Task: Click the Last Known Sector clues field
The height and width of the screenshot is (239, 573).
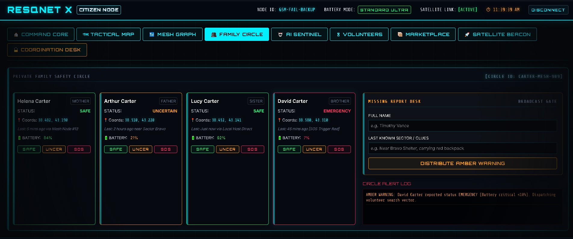Action: (463, 148)
